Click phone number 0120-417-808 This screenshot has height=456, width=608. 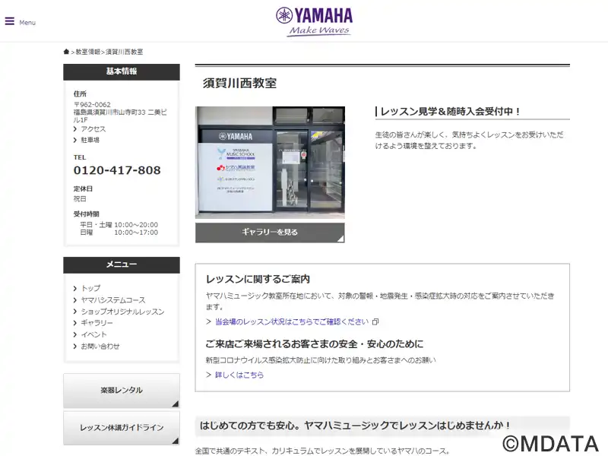pyautogui.click(x=117, y=170)
